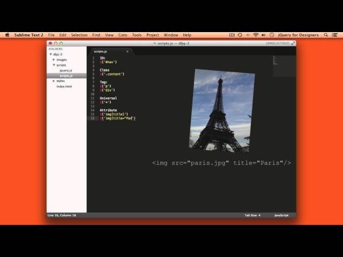Screen dimensions: 343x257
Task: Open the Tab Size: 4 selector
Action: tap(252, 215)
